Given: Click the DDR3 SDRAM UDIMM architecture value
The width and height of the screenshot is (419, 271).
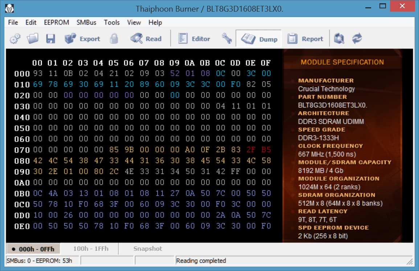Looking at the screenshot, I should click(x=331, y=121).
